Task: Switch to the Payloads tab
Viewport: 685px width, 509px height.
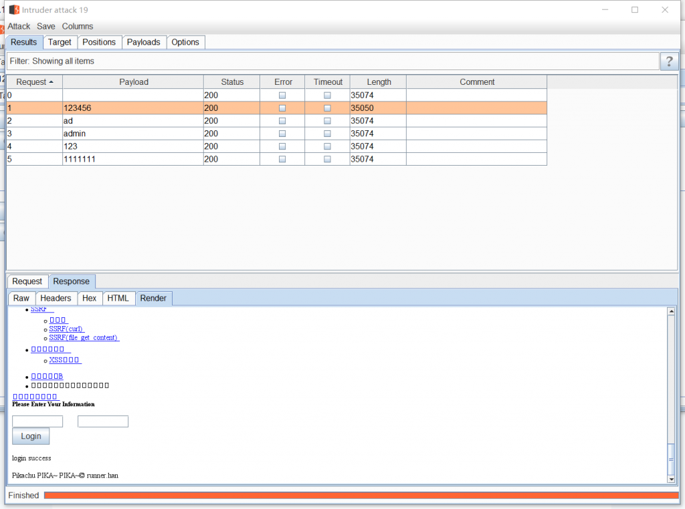Action: [144, 42]
